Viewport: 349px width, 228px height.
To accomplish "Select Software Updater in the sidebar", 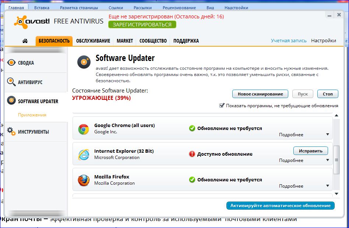I will (36, 101).
